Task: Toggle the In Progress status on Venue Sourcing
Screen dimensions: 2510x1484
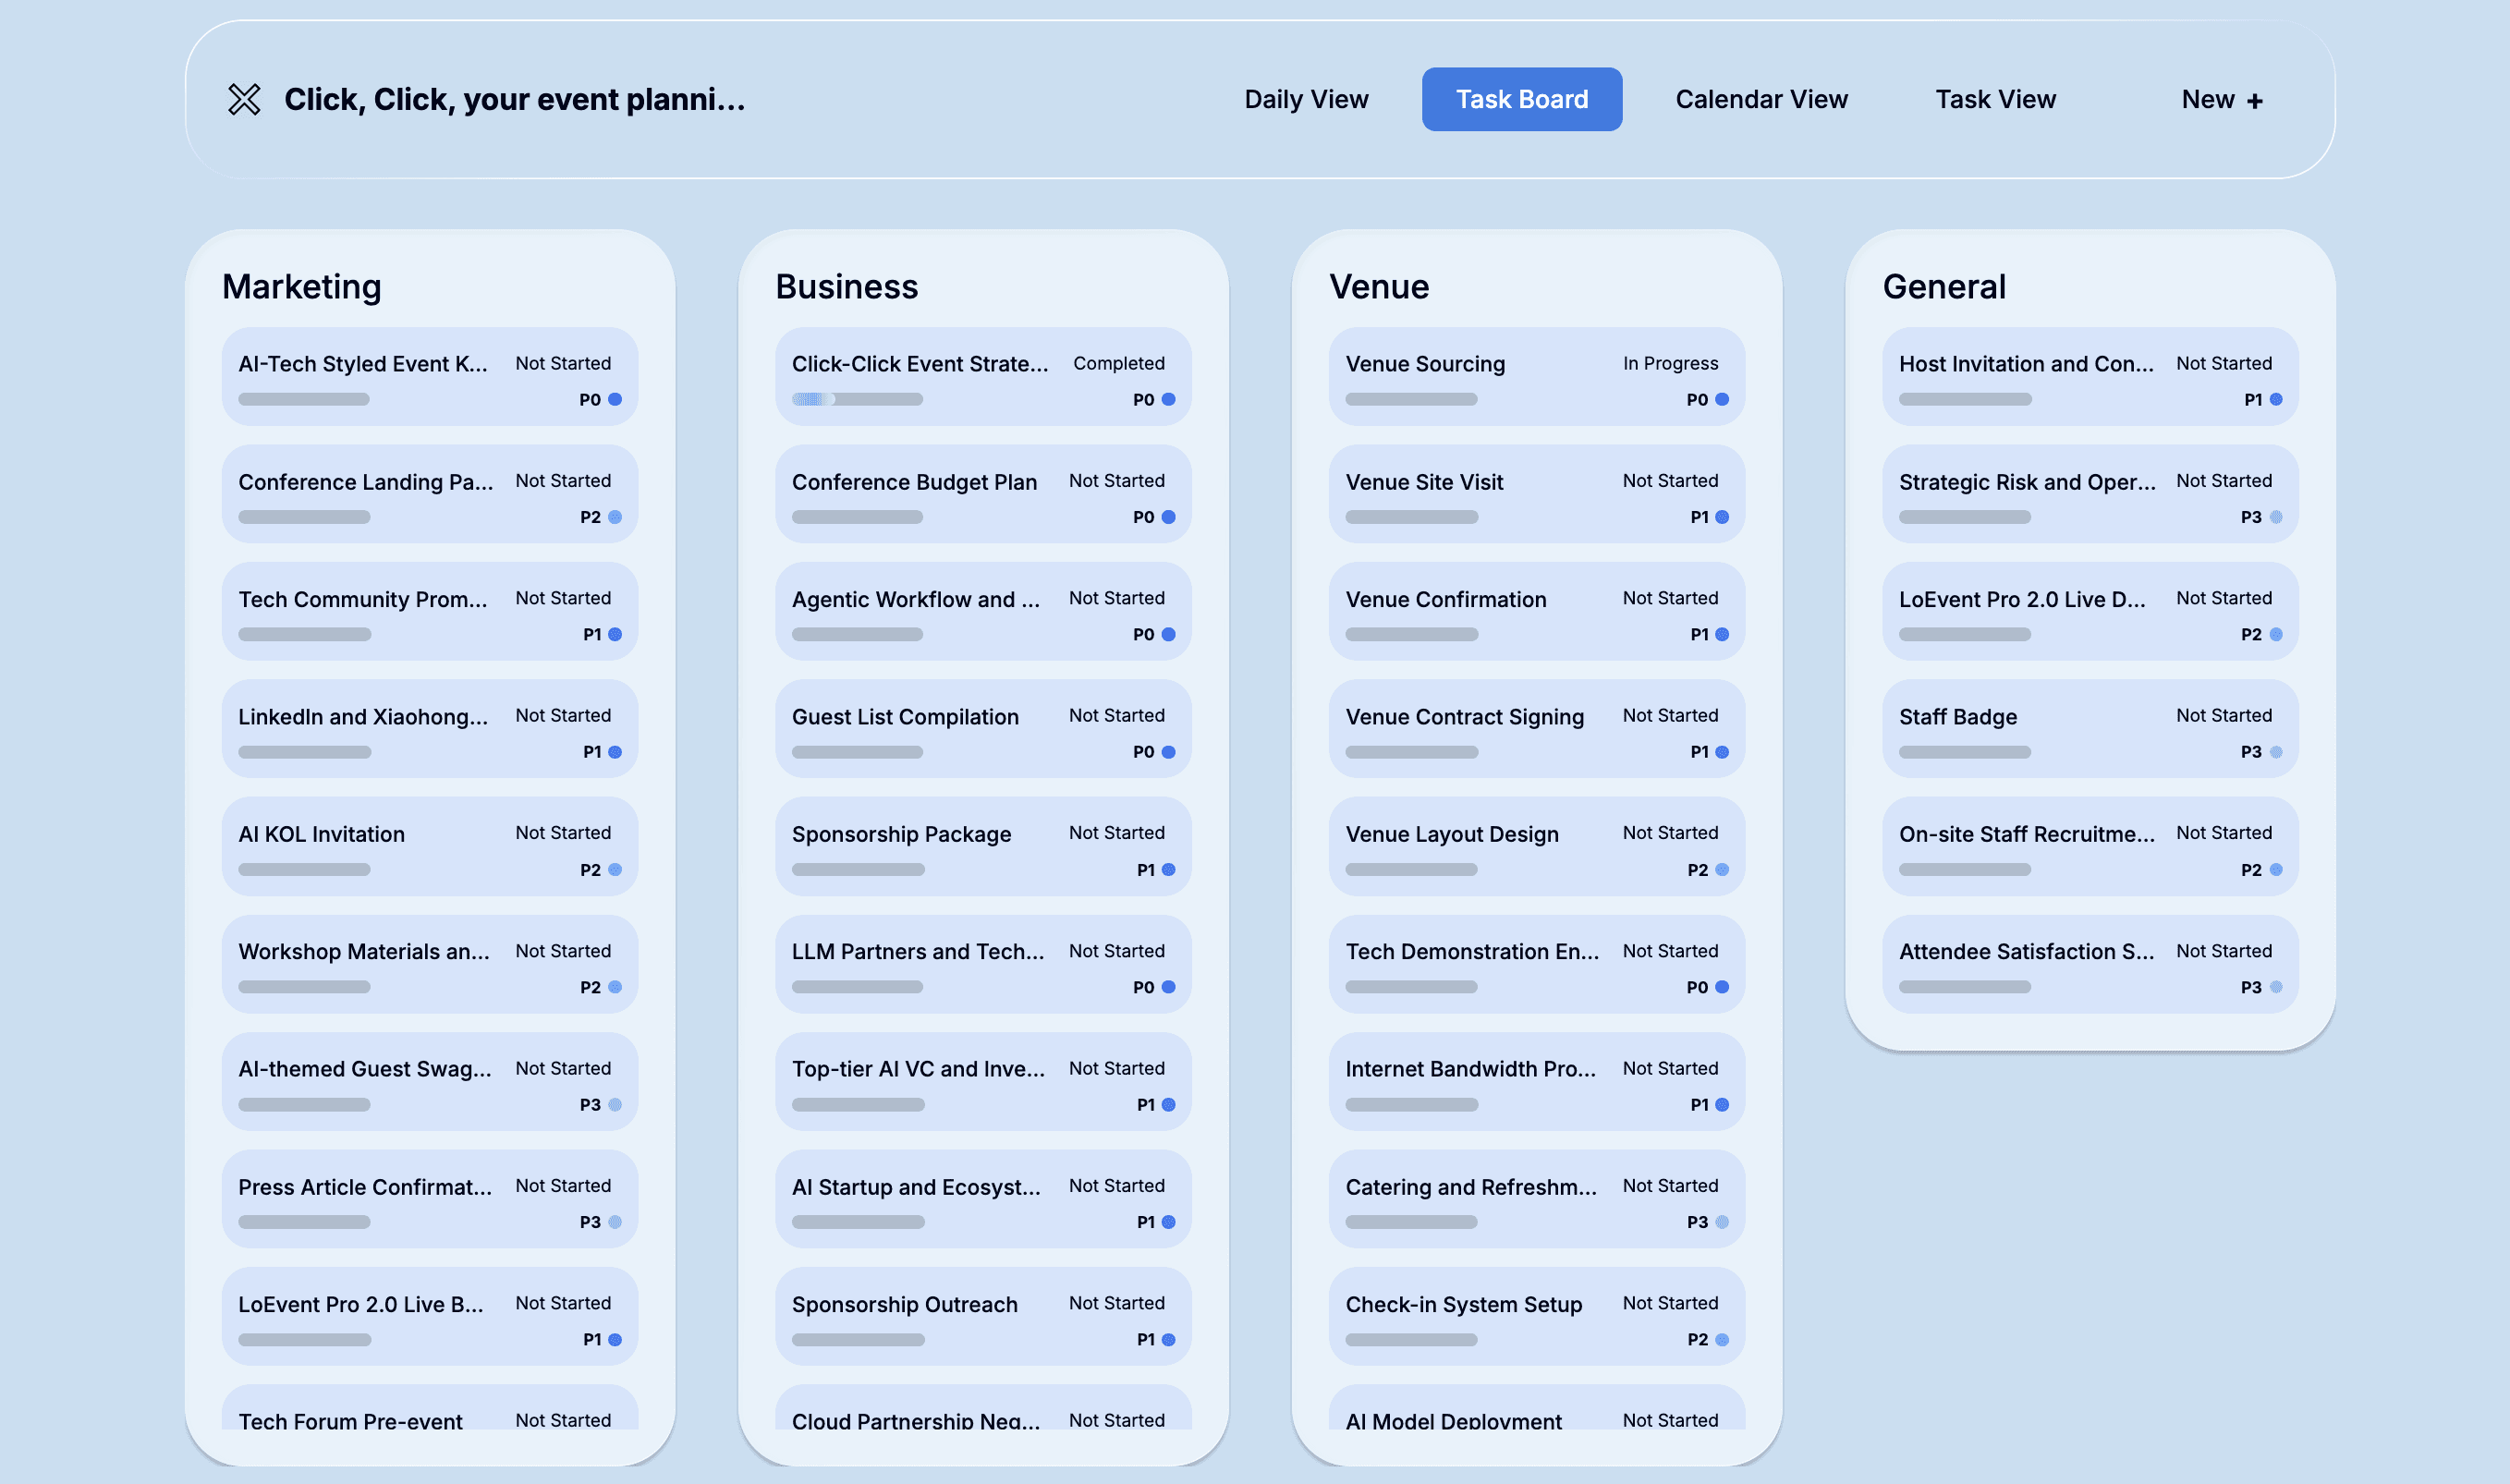Action: tap(1671, 363)
